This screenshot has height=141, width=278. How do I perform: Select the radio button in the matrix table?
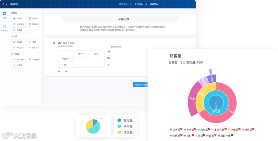pos(81,59)
